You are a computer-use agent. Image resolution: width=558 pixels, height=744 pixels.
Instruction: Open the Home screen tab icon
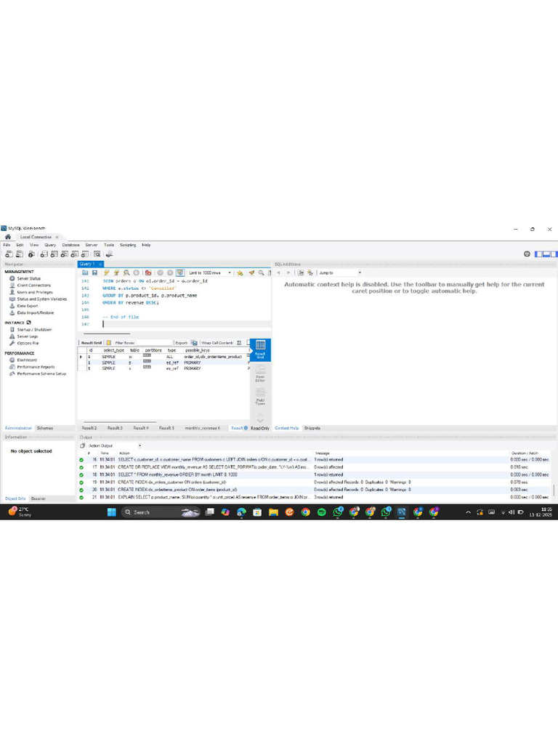point(7,237)
